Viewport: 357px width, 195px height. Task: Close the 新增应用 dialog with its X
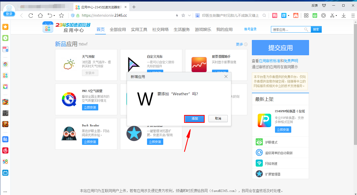point(226,76)
